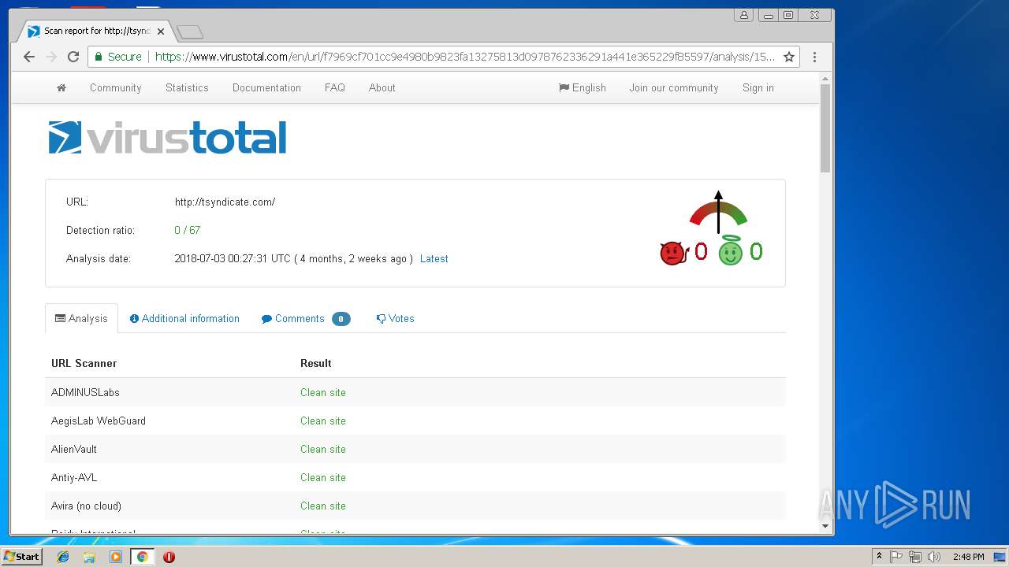Click the AlienVault scanner row
The image size is (1009, 567).
click(415, 449)
